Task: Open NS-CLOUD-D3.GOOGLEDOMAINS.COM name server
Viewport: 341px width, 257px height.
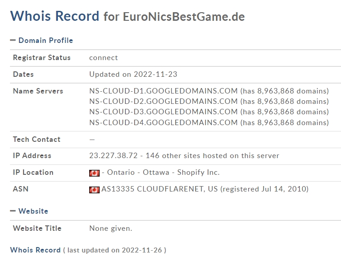Action: coord(163,112)
